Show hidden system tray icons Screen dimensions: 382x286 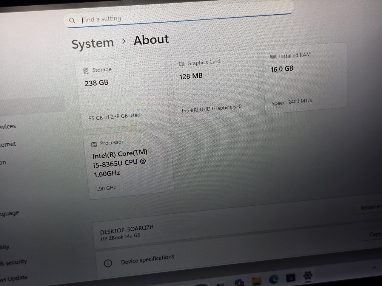click(x=374, y=268)
